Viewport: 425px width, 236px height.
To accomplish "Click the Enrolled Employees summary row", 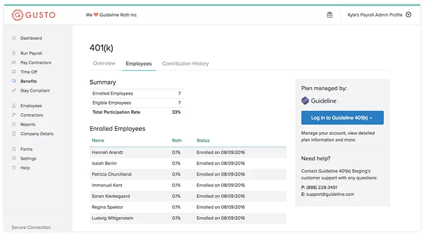I will coord(136,93).
